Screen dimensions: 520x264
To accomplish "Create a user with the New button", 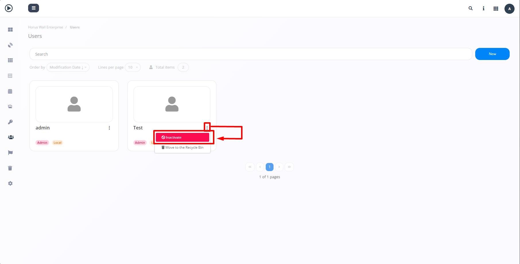I will (492, 54).
